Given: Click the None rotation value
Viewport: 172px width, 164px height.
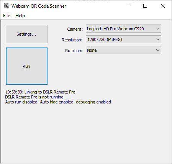Looking at the screenshot, I should [x=92, y=50].
